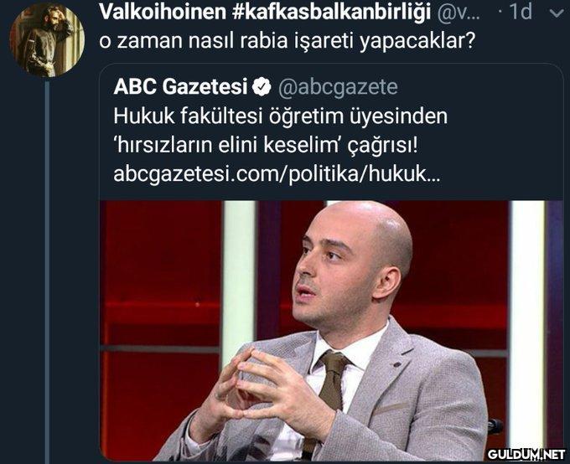Open abcgazetesi.com/politika/hukuk link
The height and width of the screenshot is (464, 570).
[277, 174]
